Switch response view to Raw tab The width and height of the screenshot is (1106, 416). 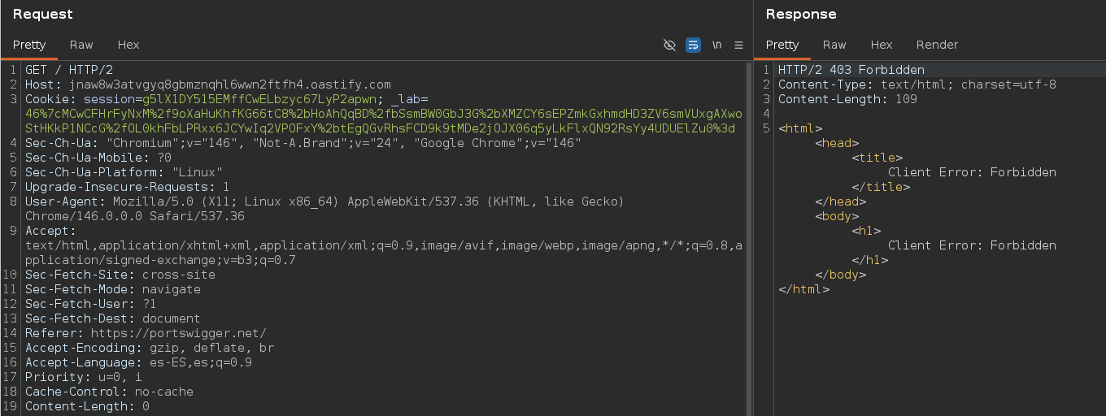(x=834, y=45)
